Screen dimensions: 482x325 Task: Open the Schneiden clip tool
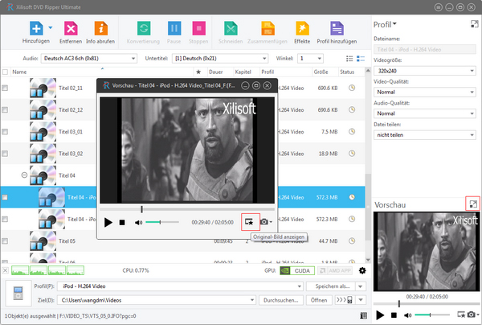click(x=231, y=28)
